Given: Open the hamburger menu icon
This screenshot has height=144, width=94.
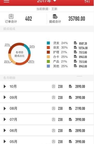Looking at the screenshot, I should click(6, 1).
